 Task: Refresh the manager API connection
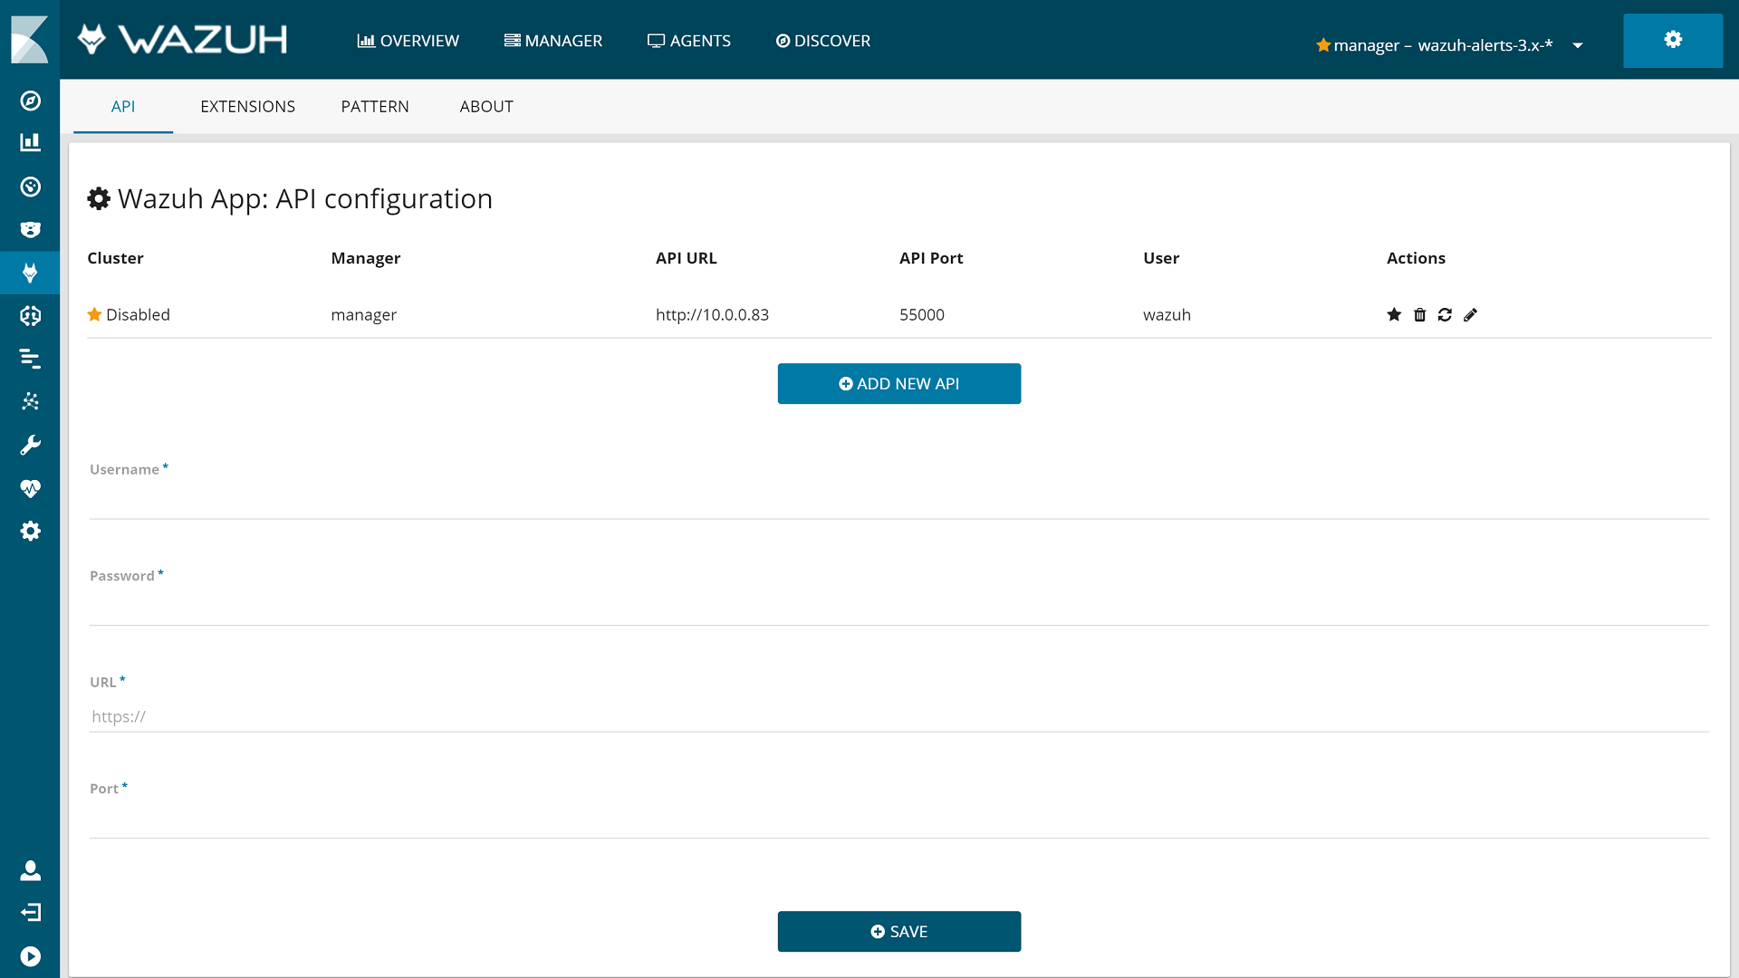[1445, 314]
